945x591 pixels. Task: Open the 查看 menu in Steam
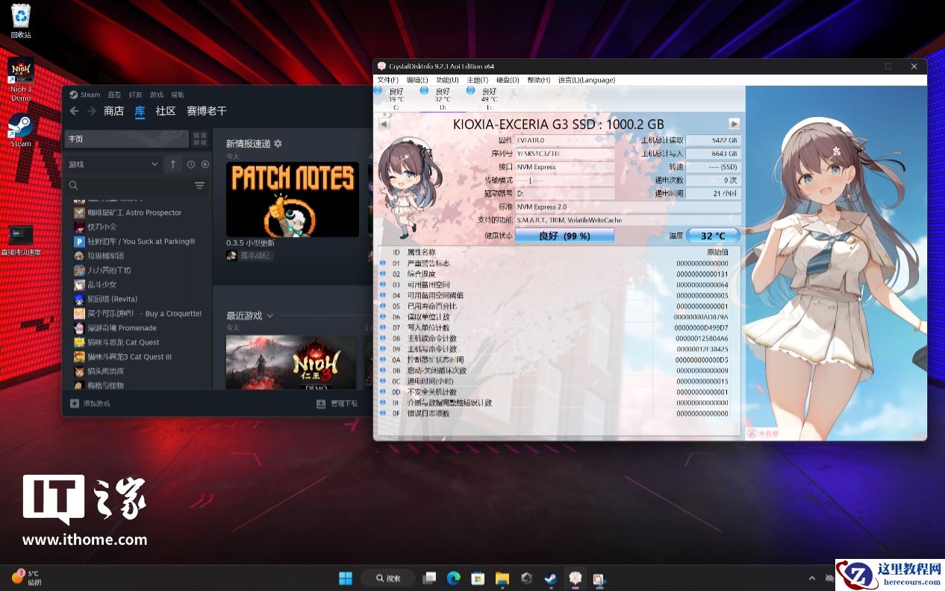tap(114, 95)
